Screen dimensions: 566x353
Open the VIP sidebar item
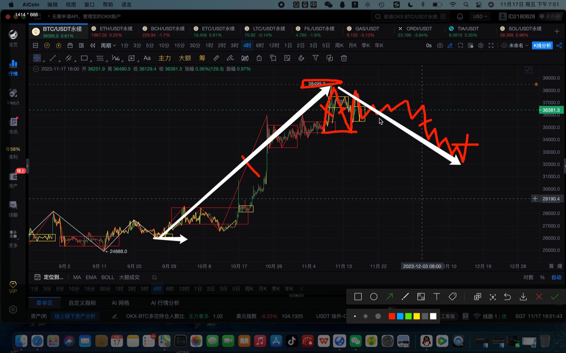[13, 287]
